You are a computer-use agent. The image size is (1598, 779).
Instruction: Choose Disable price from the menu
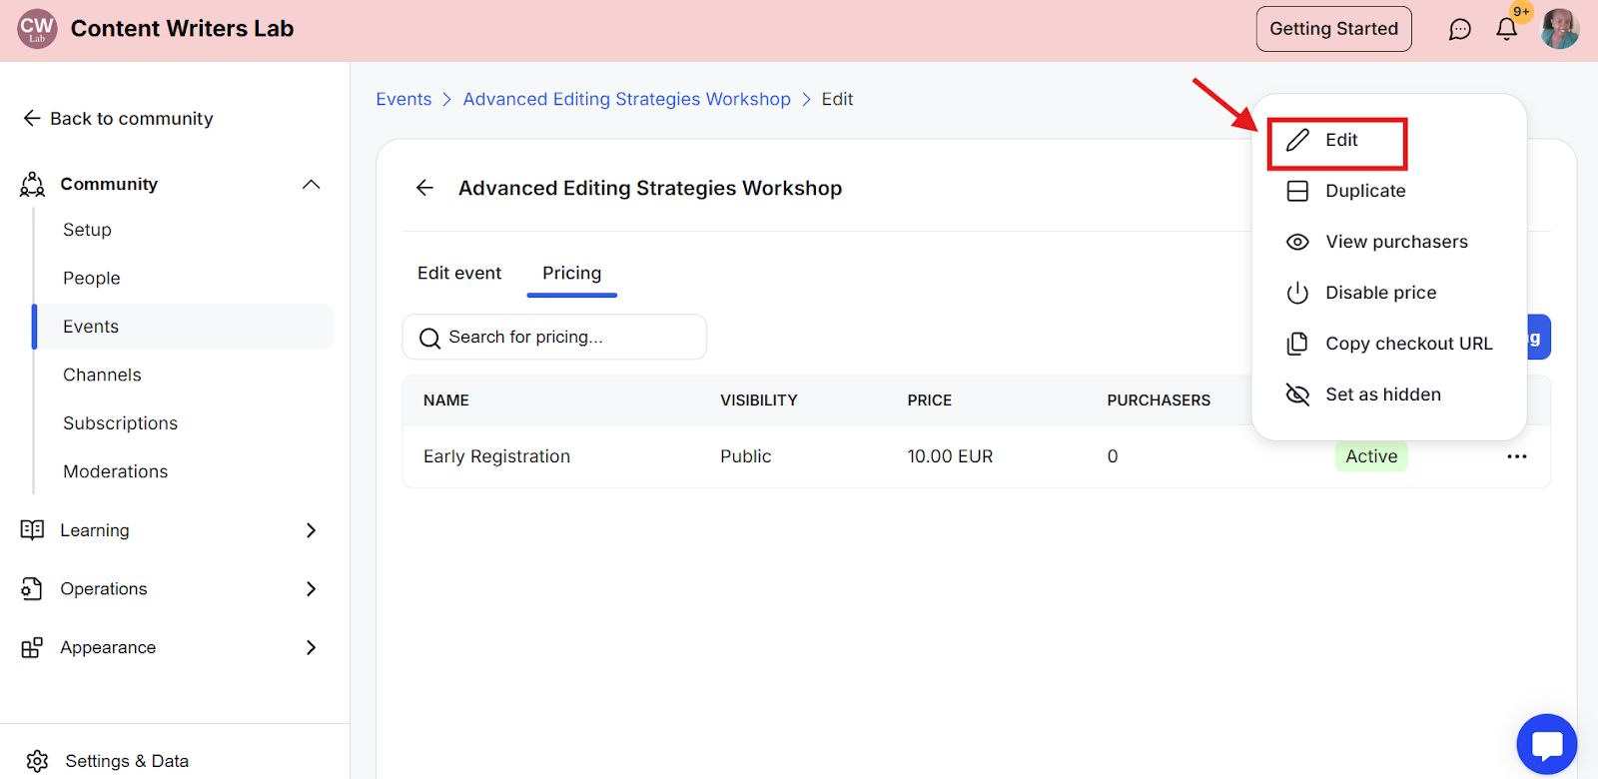click(1380, 293)
